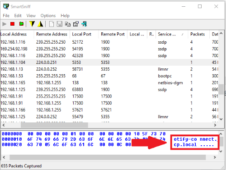
Task: Stop capture with the red square icon
Action: [x=12, y=24]
